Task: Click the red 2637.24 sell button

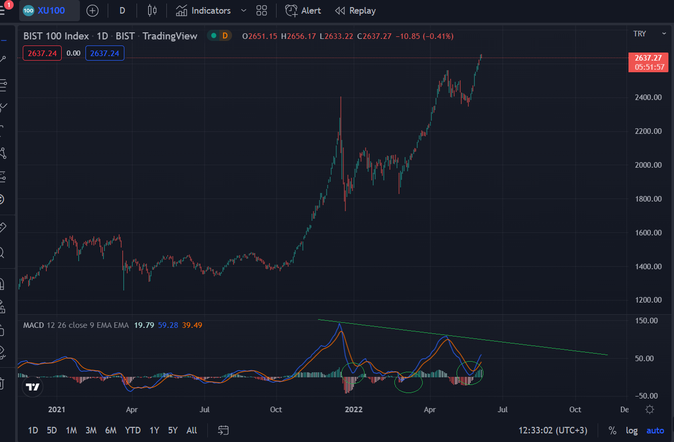Action: (42, 53)
